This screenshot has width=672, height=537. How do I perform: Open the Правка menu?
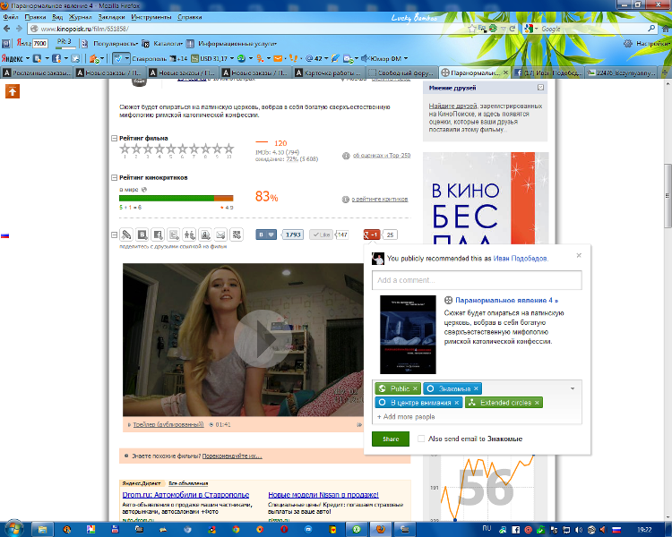pos(35,17)
